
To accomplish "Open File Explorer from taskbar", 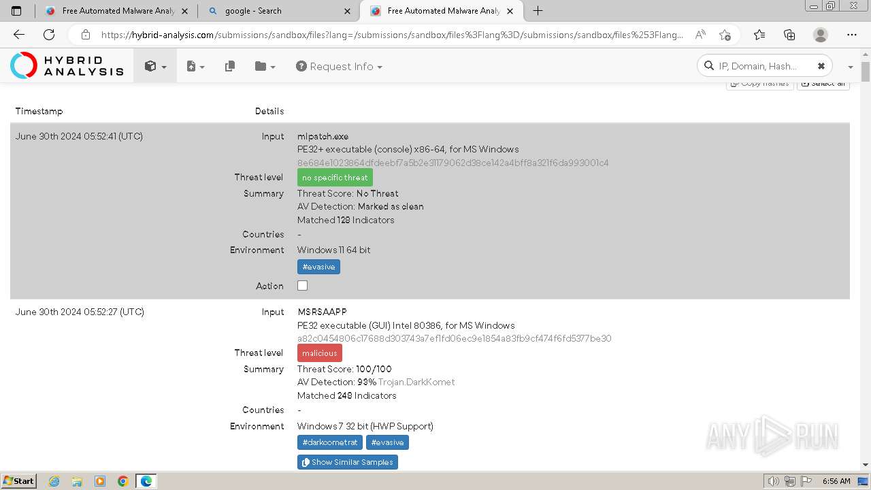I will 77,481.
